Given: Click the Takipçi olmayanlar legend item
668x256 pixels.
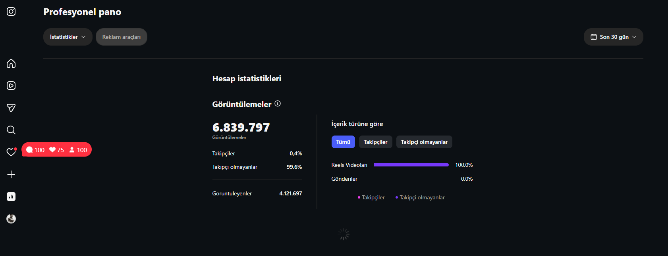Looking at the screenshot, I should click(420, 197).
